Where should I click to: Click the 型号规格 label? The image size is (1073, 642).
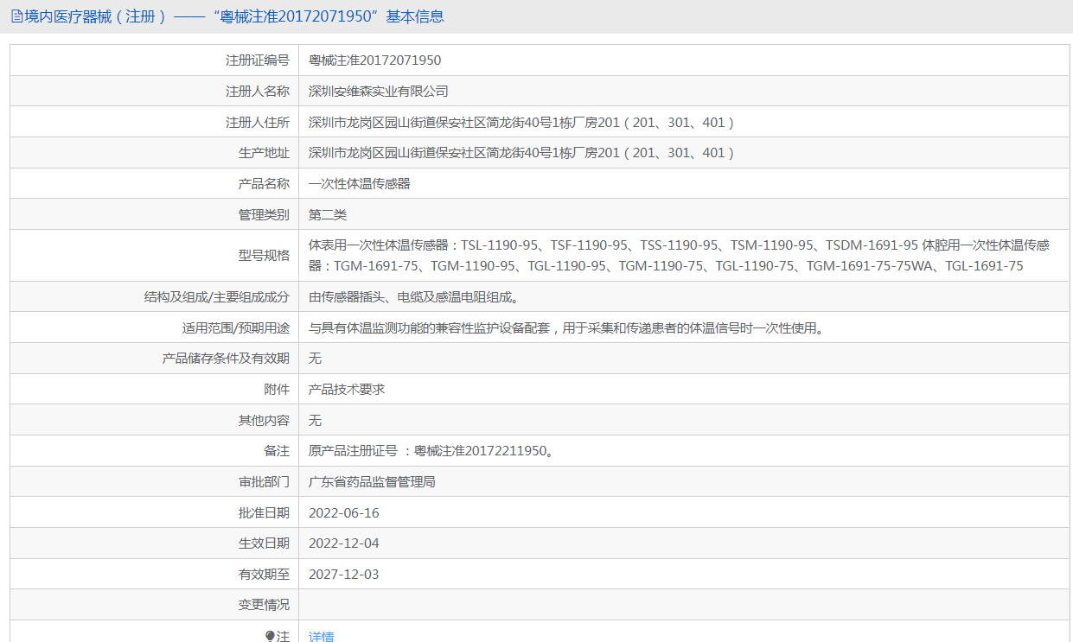[264, 256]
